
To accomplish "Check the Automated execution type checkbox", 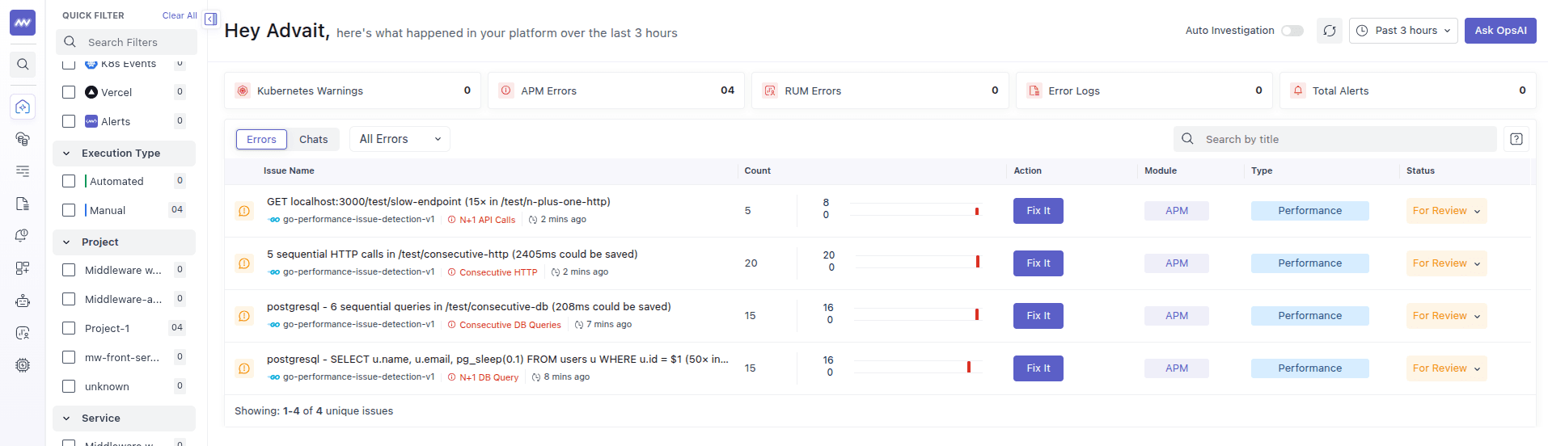I will (x=69, y=181).
